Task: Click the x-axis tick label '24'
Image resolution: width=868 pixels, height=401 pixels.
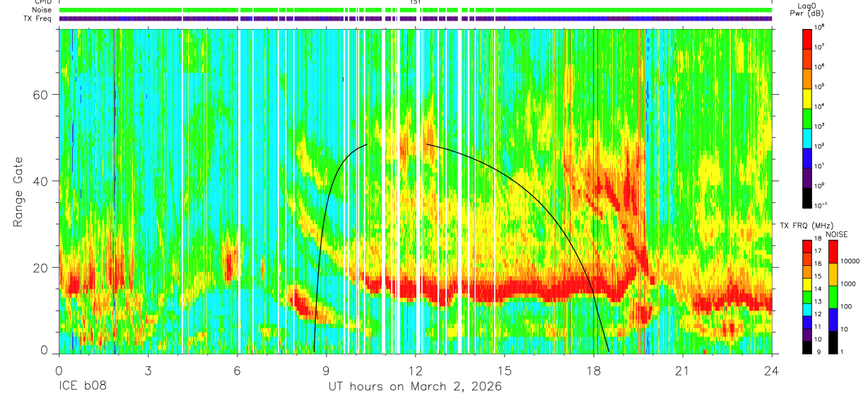Action: (x=772, y=371)
